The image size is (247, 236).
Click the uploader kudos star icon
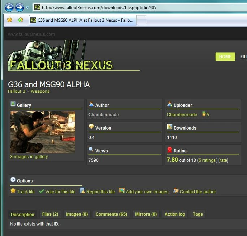click(x=204, y=114)
